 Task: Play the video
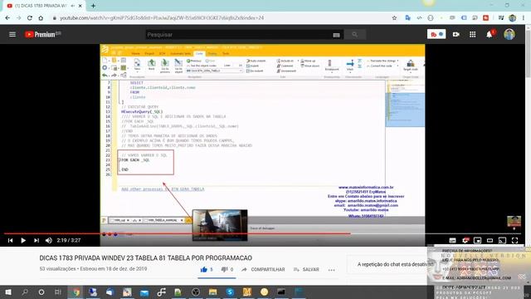(x=23, y=240)
